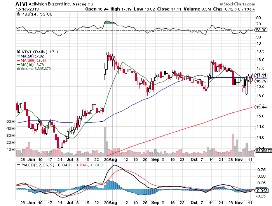Click the 18.5 price axis label
272x206 pixels.
[261, 51]
